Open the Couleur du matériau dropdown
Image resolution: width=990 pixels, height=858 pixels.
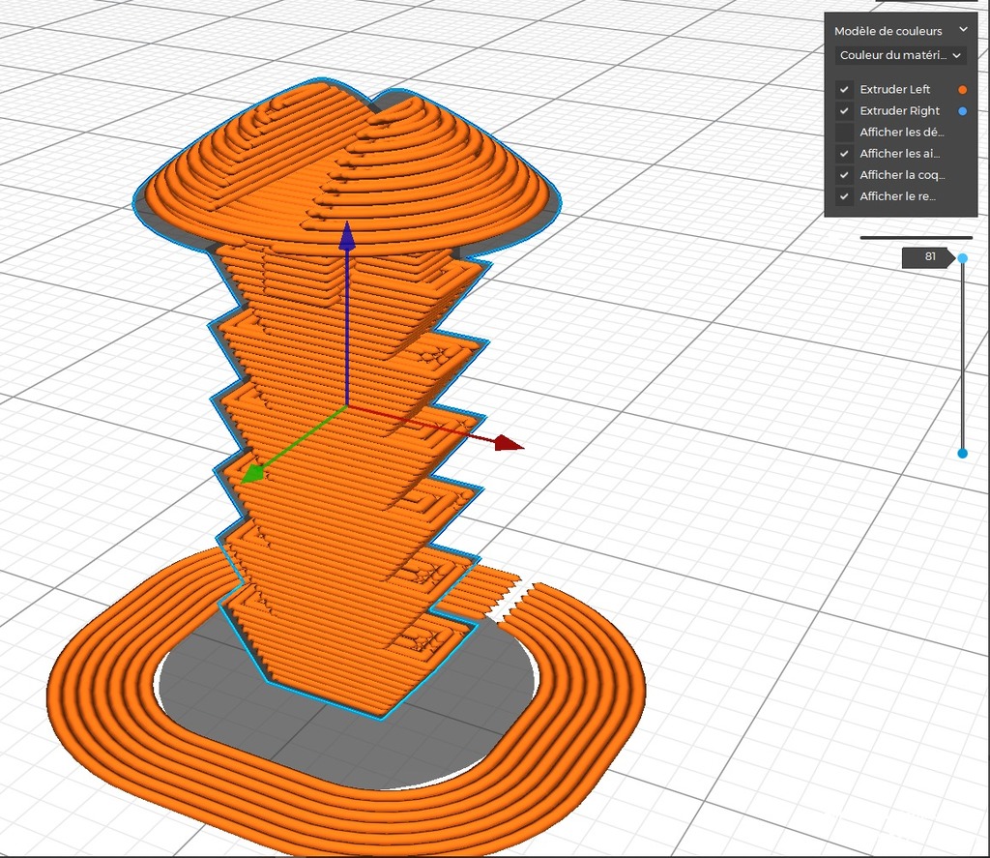(901, 56)
